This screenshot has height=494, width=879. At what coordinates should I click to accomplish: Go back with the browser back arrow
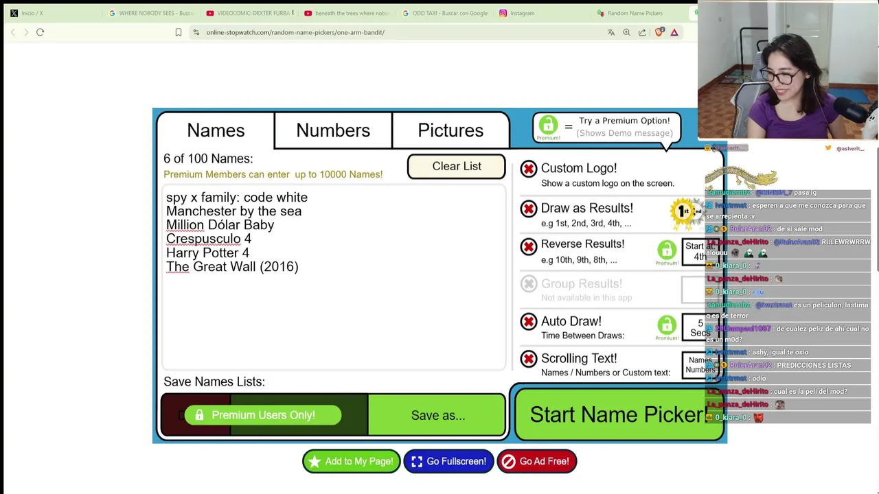point(13,32)
